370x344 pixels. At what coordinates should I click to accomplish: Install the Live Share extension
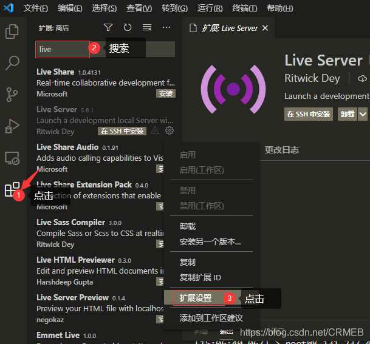pos(166,93)
